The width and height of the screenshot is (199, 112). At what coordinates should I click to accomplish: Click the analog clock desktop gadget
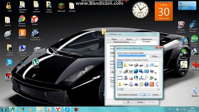click(140, 10)
